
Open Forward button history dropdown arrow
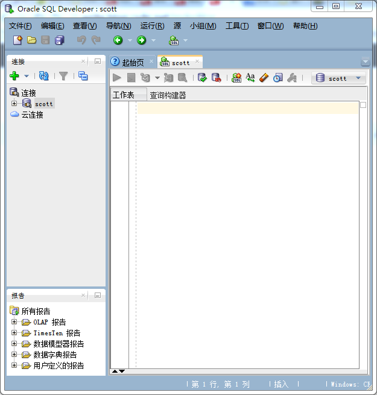(x=153, y=40)
